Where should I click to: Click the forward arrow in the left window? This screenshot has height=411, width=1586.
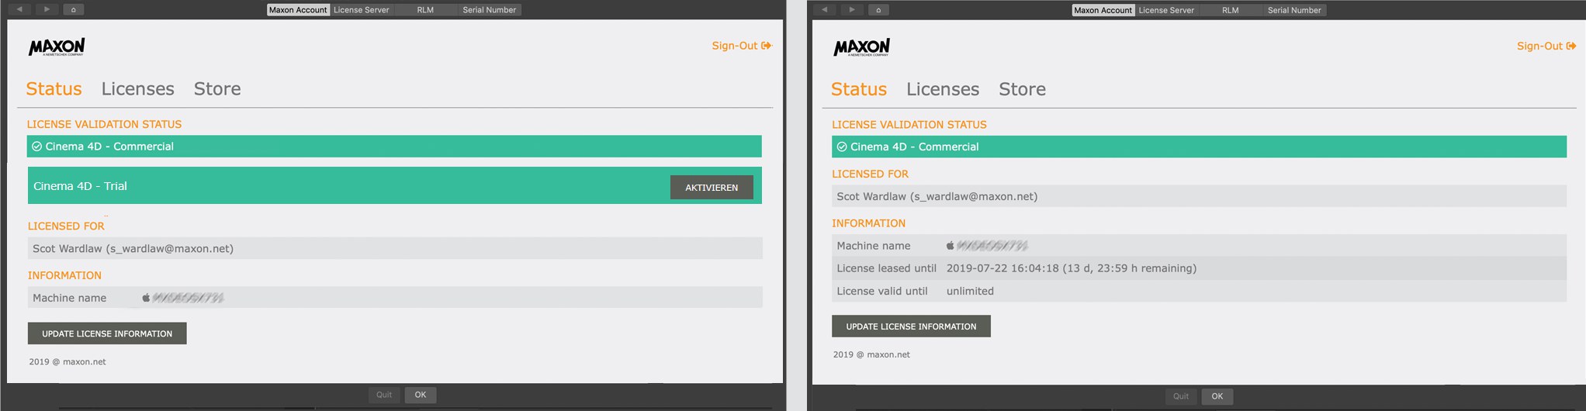[47, 9]
